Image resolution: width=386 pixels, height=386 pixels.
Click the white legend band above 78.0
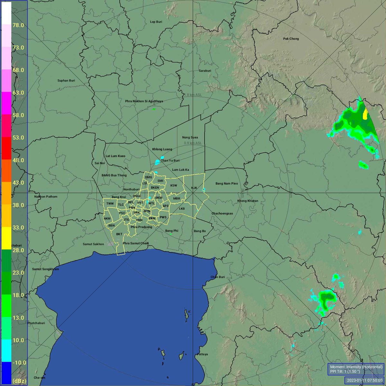pyautogui.click(x=6, y=13)
